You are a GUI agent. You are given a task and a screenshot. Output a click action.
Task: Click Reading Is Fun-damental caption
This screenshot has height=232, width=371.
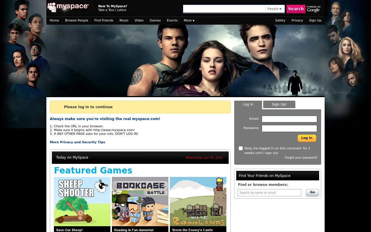(x=134, y=230)
